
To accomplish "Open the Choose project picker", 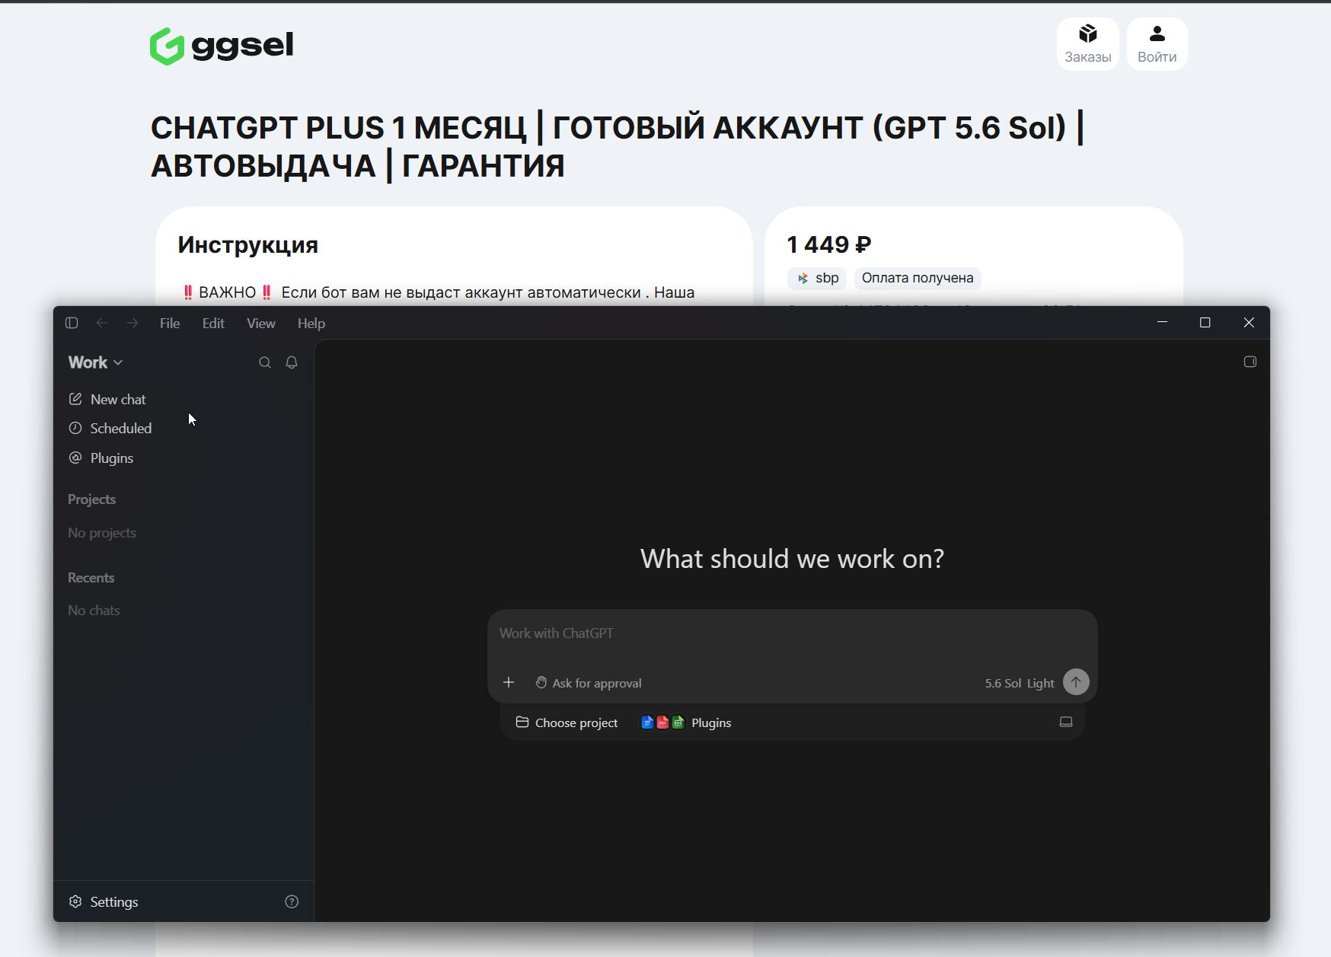I will click(x=567, y=723).
